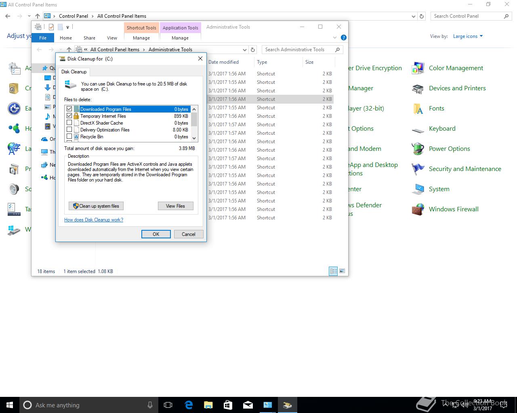Check Delivery Optimization Files checkbox
The height and width of the screenshot is (413, 517).
[x=69, y=130]
